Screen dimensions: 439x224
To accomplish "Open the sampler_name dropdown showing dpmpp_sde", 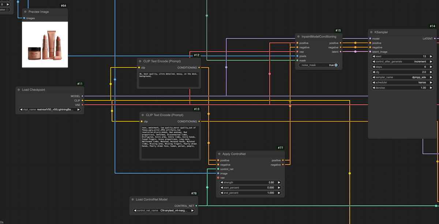I will [402, 77].
